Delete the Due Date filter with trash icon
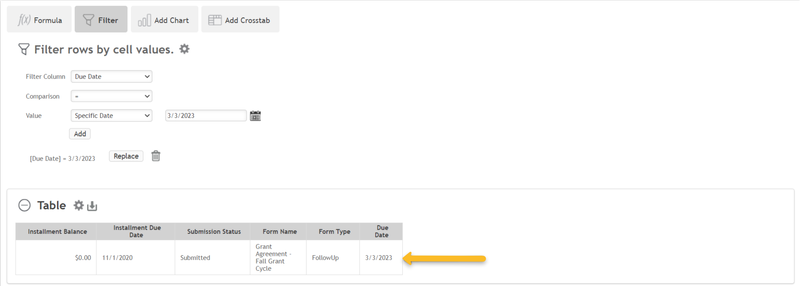 click(x=156, y=156)
